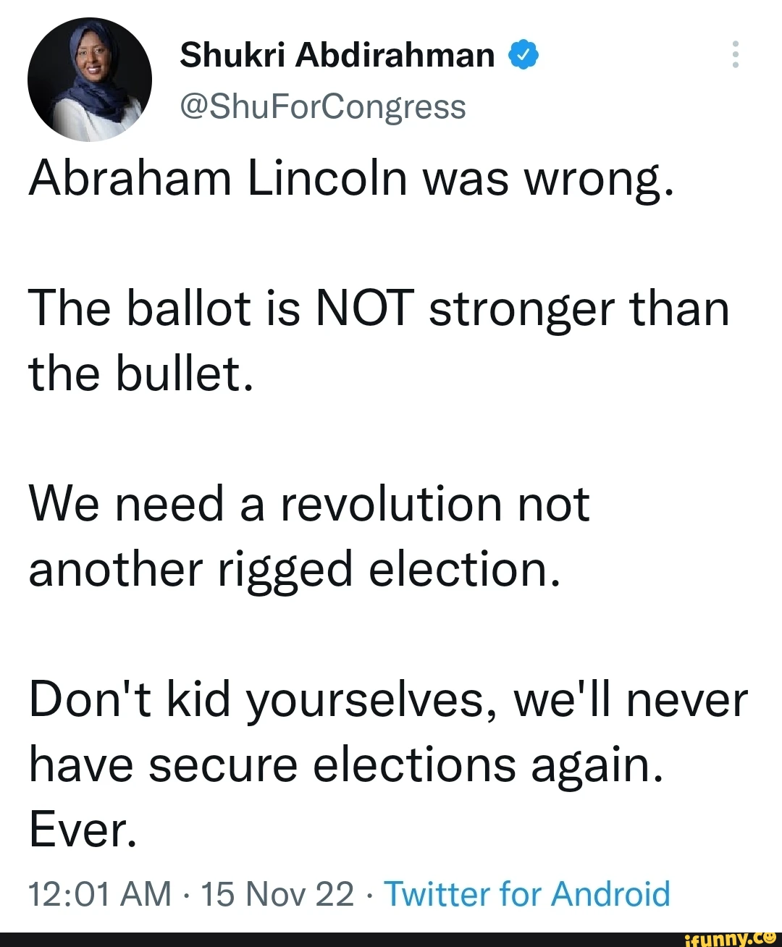Click the line 'have secure elections again.'
The width and height of the screenshot is (782, 947).
coord(346,765)
